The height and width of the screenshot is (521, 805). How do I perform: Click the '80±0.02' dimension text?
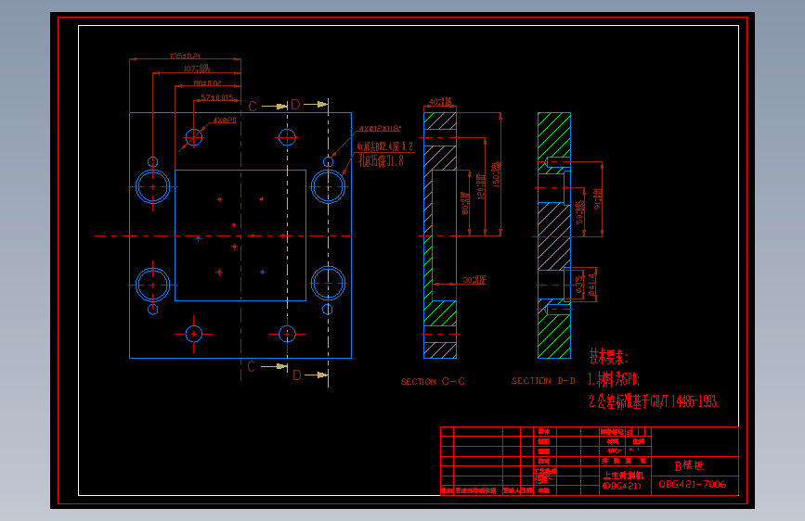click(207, 83)
